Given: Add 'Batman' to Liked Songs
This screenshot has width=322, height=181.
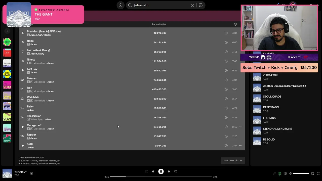Looking at the screenshot, I should (226, 80).
